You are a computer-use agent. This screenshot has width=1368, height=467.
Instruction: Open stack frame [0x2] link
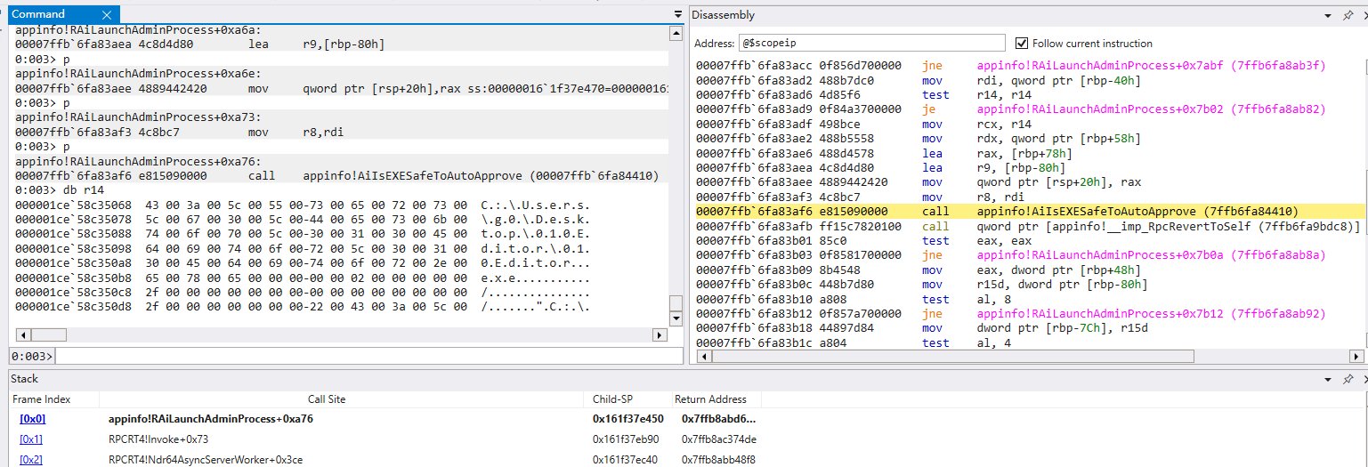click(31, 460)
